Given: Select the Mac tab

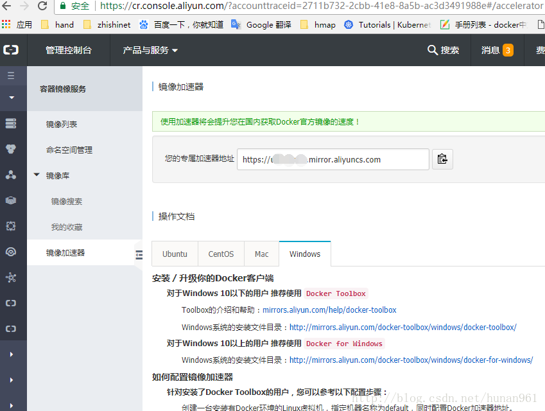Looking at the screenshot, I should tap(261, 254).
